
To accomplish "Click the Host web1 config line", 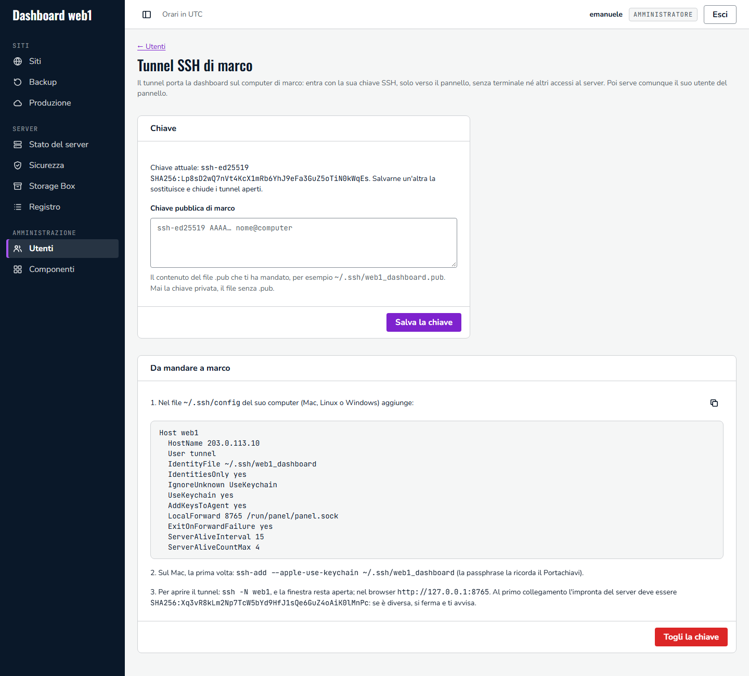I will [x=179, y=433].
